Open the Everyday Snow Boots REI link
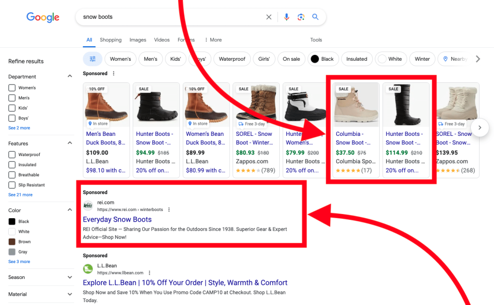This screenshot has height=305, width=494. [117, 220]
